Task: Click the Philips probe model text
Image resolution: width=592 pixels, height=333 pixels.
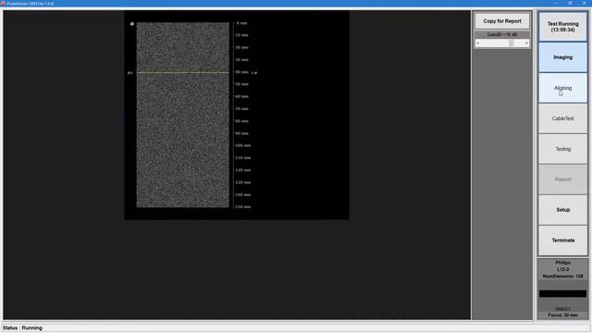Action: tap(562, 263)
